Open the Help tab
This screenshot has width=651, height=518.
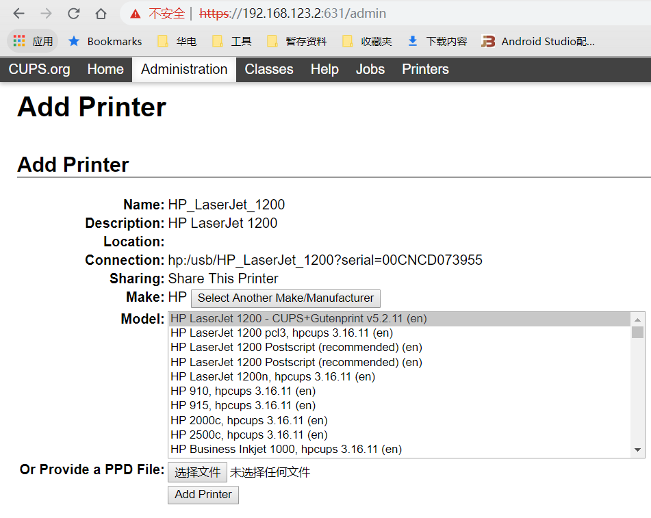324,69
